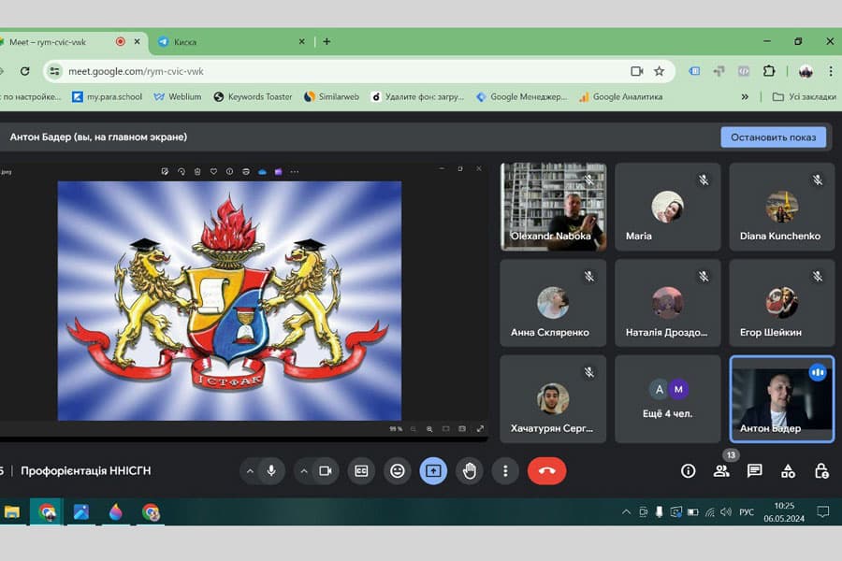Open the activities panel icon
842x561 pixels.
pos(788,470)
